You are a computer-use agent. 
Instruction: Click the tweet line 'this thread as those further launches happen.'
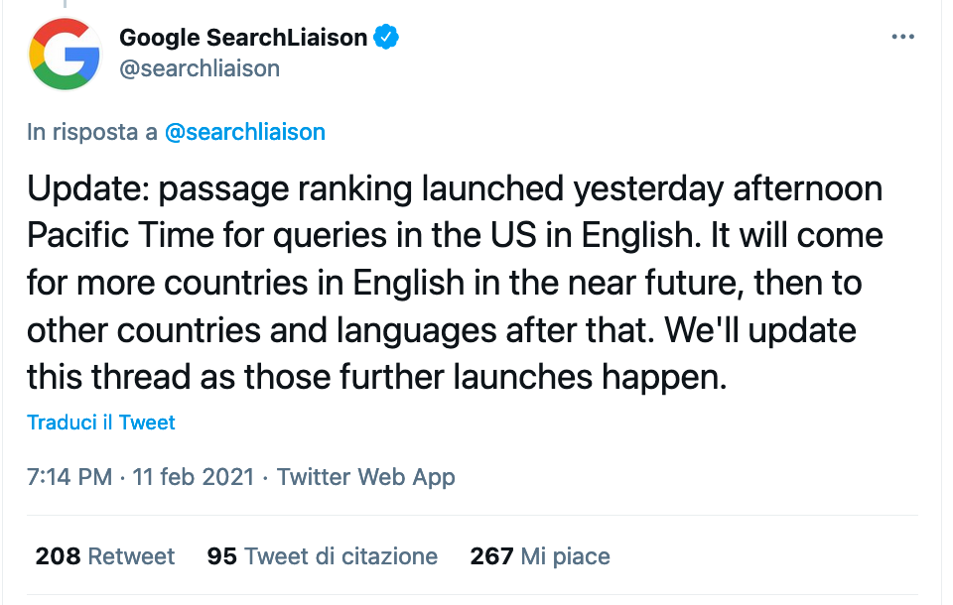pos(377,377)
